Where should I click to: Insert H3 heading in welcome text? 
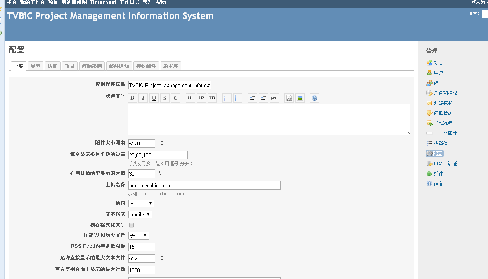212,98
